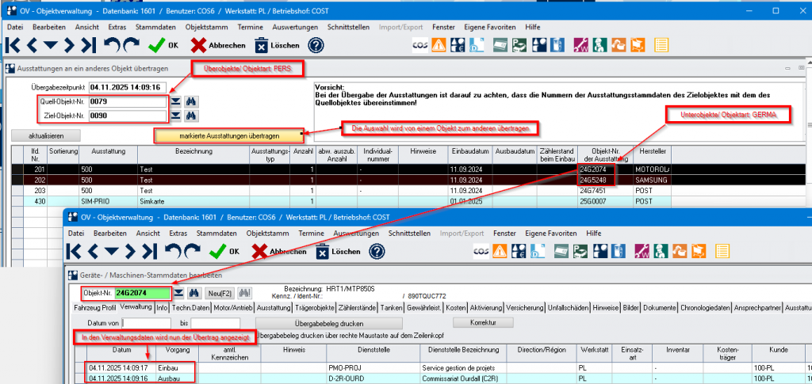This screenshot has width=812, height=384.
Task: Expand the Ziel-Objekt-Nr. dropdown arrow
Action: 175,116
